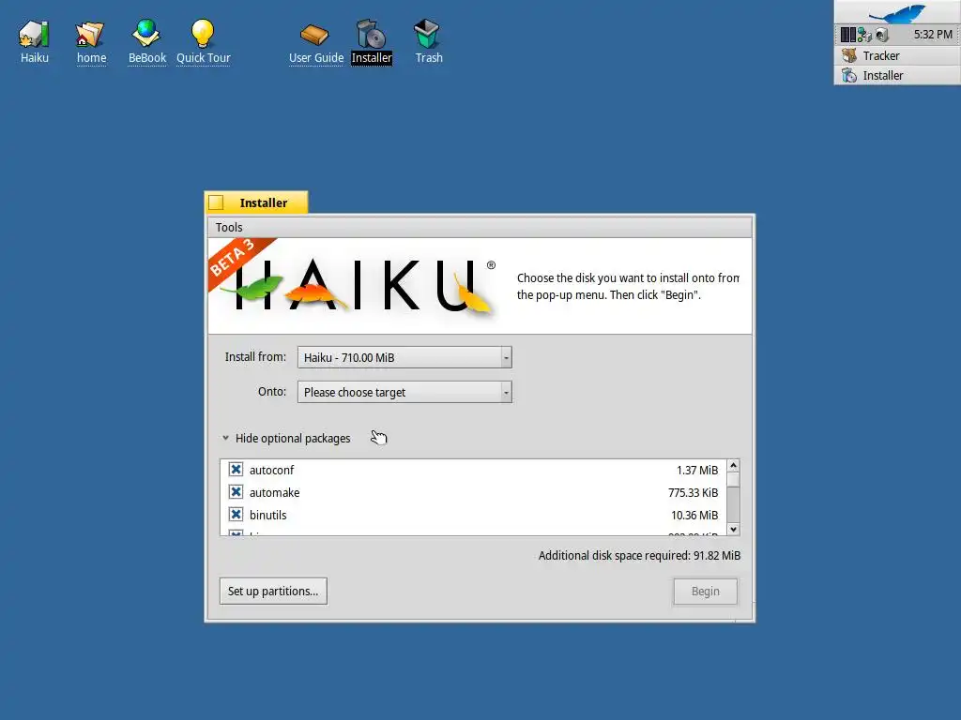Click the Installer window title tab

[x=264, y=202]
